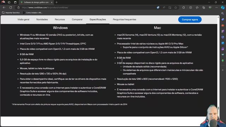Open the sidebar blue tag Shopping icon

[223, 19]
